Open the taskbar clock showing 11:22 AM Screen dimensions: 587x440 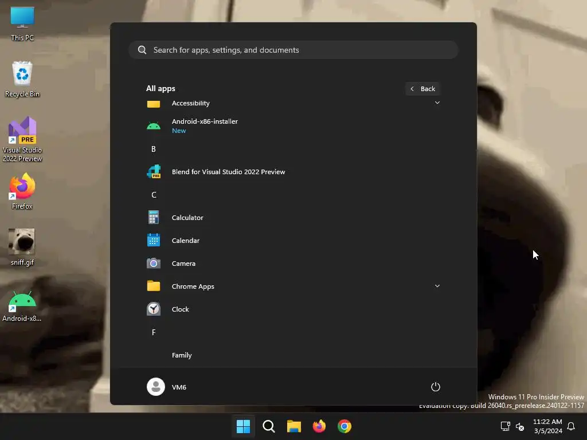coord(547,426)
